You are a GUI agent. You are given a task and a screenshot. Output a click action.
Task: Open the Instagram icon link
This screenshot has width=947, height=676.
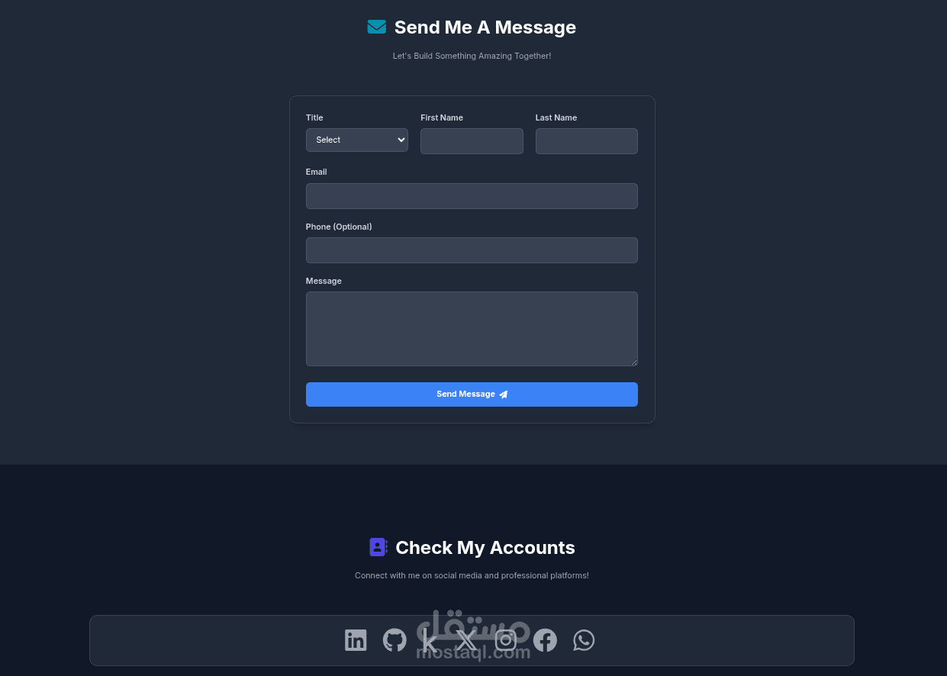coord(506,640)
